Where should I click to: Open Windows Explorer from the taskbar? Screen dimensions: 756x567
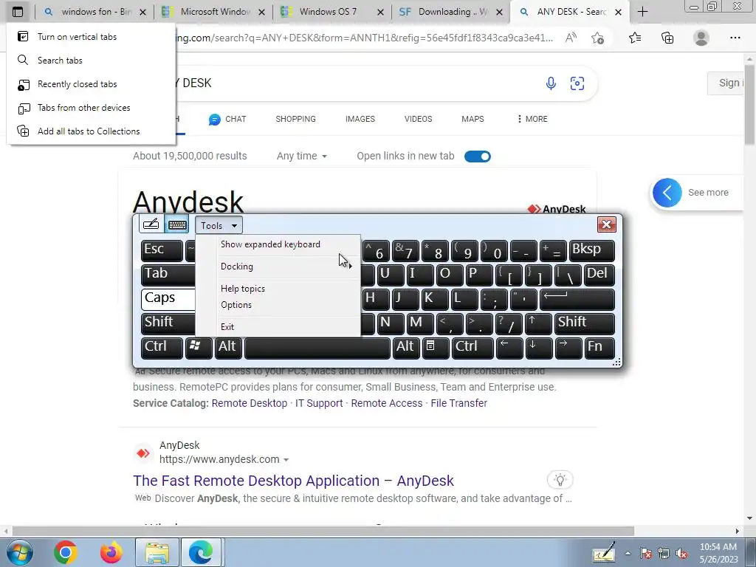(x=157, y=552)
